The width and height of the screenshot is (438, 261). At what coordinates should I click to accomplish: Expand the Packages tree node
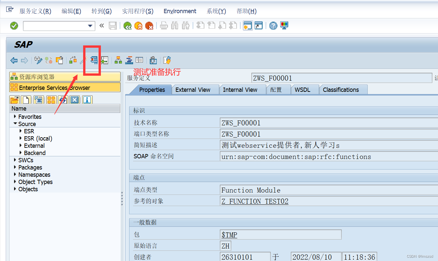click(x=15, y=167)
